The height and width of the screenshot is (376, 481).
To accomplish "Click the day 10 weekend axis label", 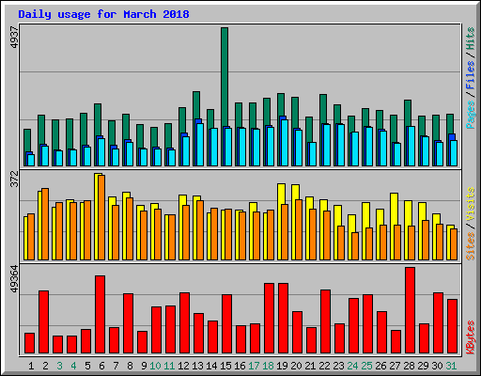I will (x=155, y=366).
